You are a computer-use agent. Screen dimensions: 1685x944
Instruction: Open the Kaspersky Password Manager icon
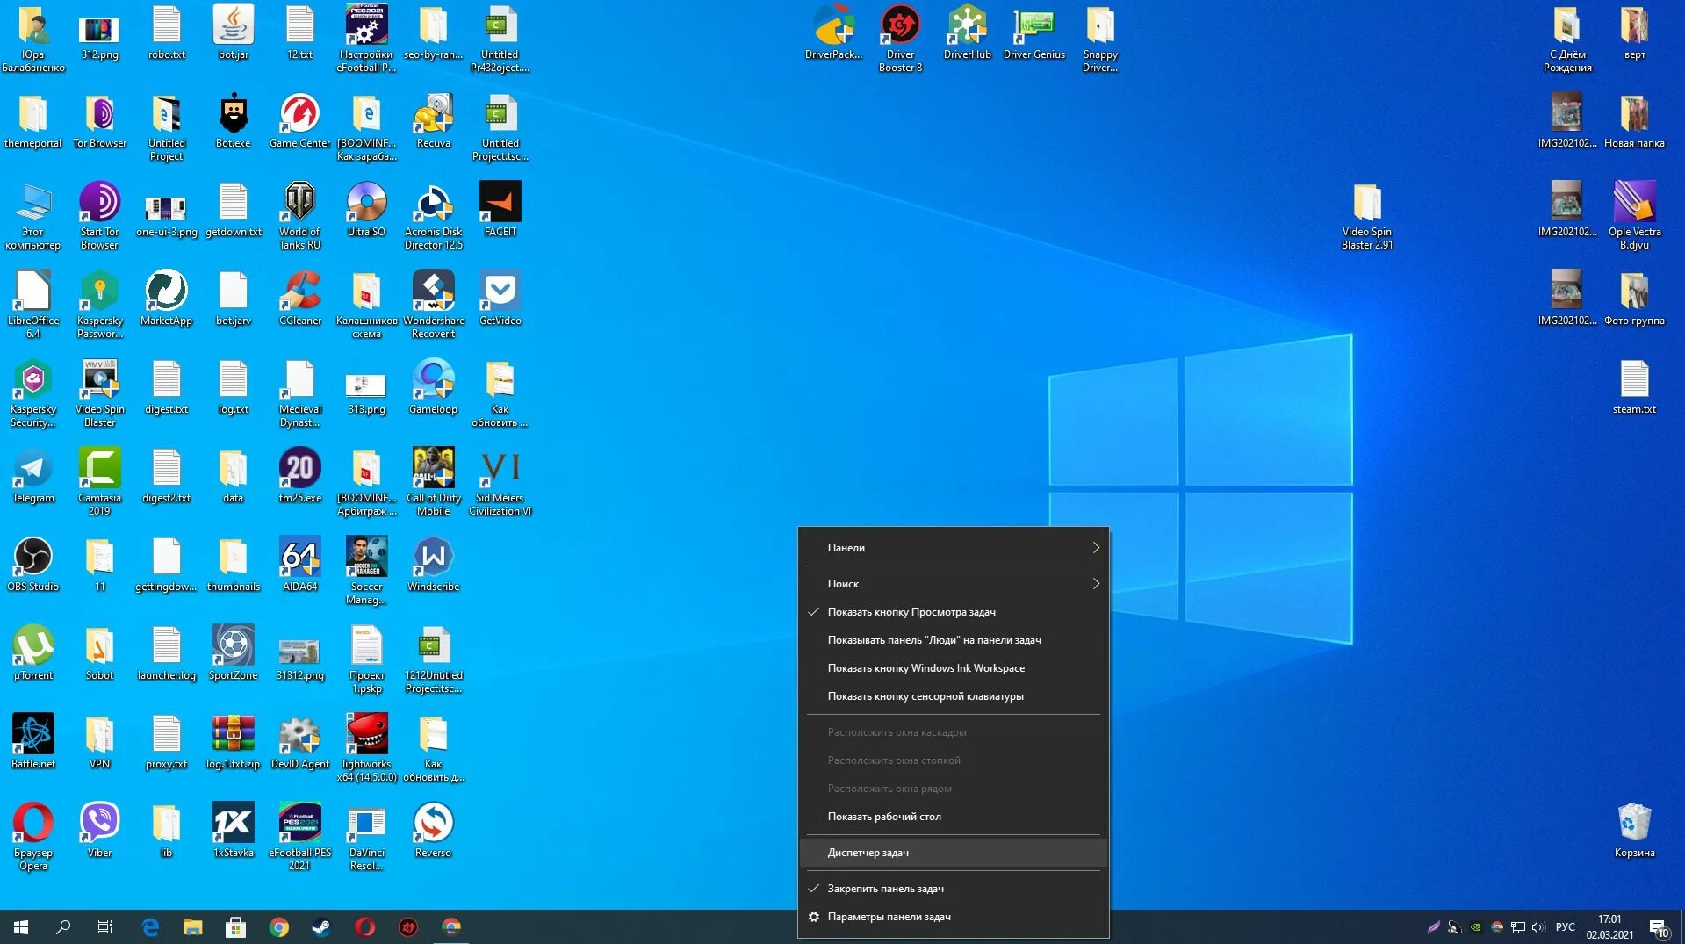(99, 304)
